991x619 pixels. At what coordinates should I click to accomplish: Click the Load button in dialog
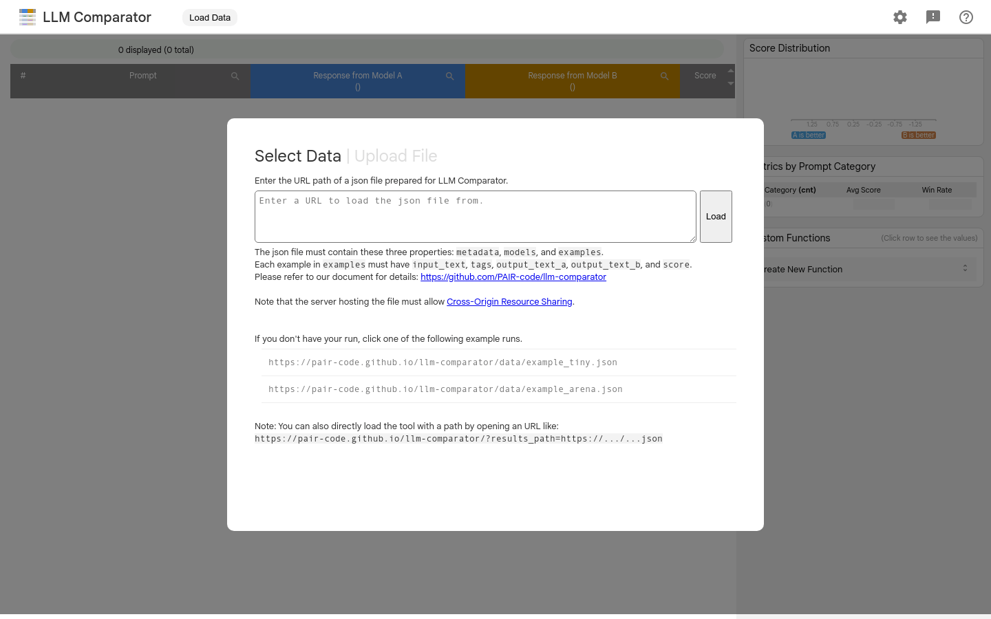click(x=716, y=217)
